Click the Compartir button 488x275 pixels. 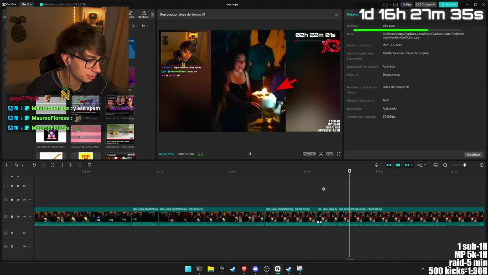pyautogui.click(x=426, y=5)
